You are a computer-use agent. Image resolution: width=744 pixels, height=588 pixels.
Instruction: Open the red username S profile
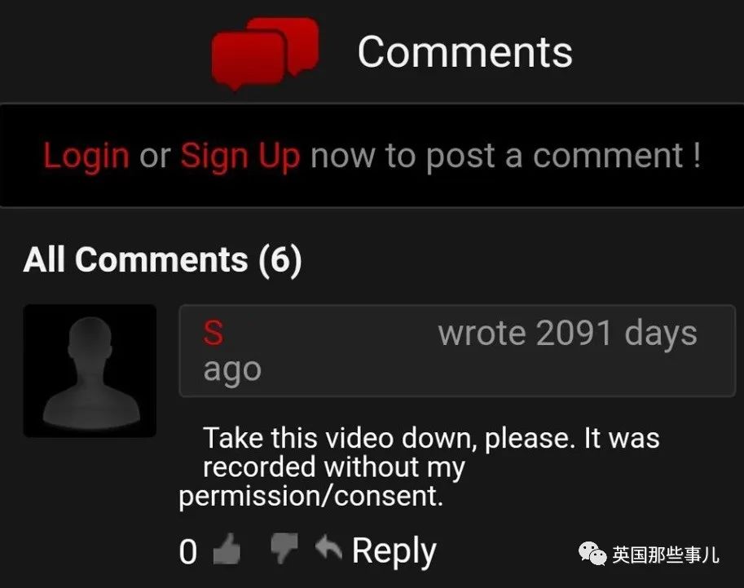click(x=213, y=333)
